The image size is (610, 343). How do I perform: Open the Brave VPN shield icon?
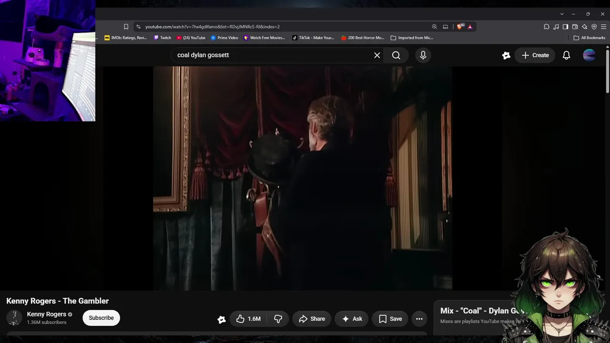pyautogui.click(x=594, y=27)
